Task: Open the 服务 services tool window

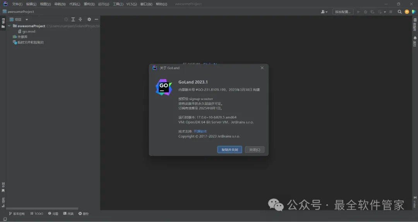Action: (84, 214)
